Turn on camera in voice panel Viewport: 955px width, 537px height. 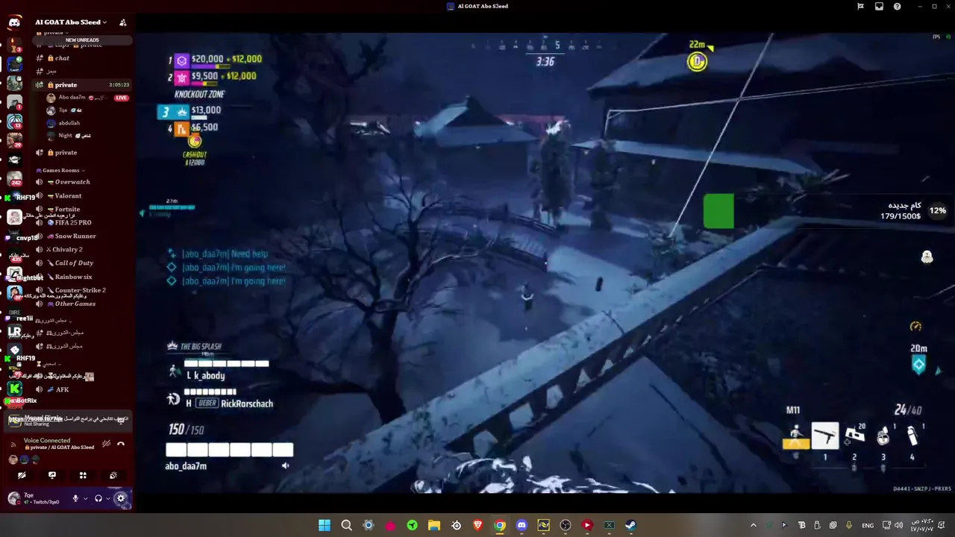[22, 475]
